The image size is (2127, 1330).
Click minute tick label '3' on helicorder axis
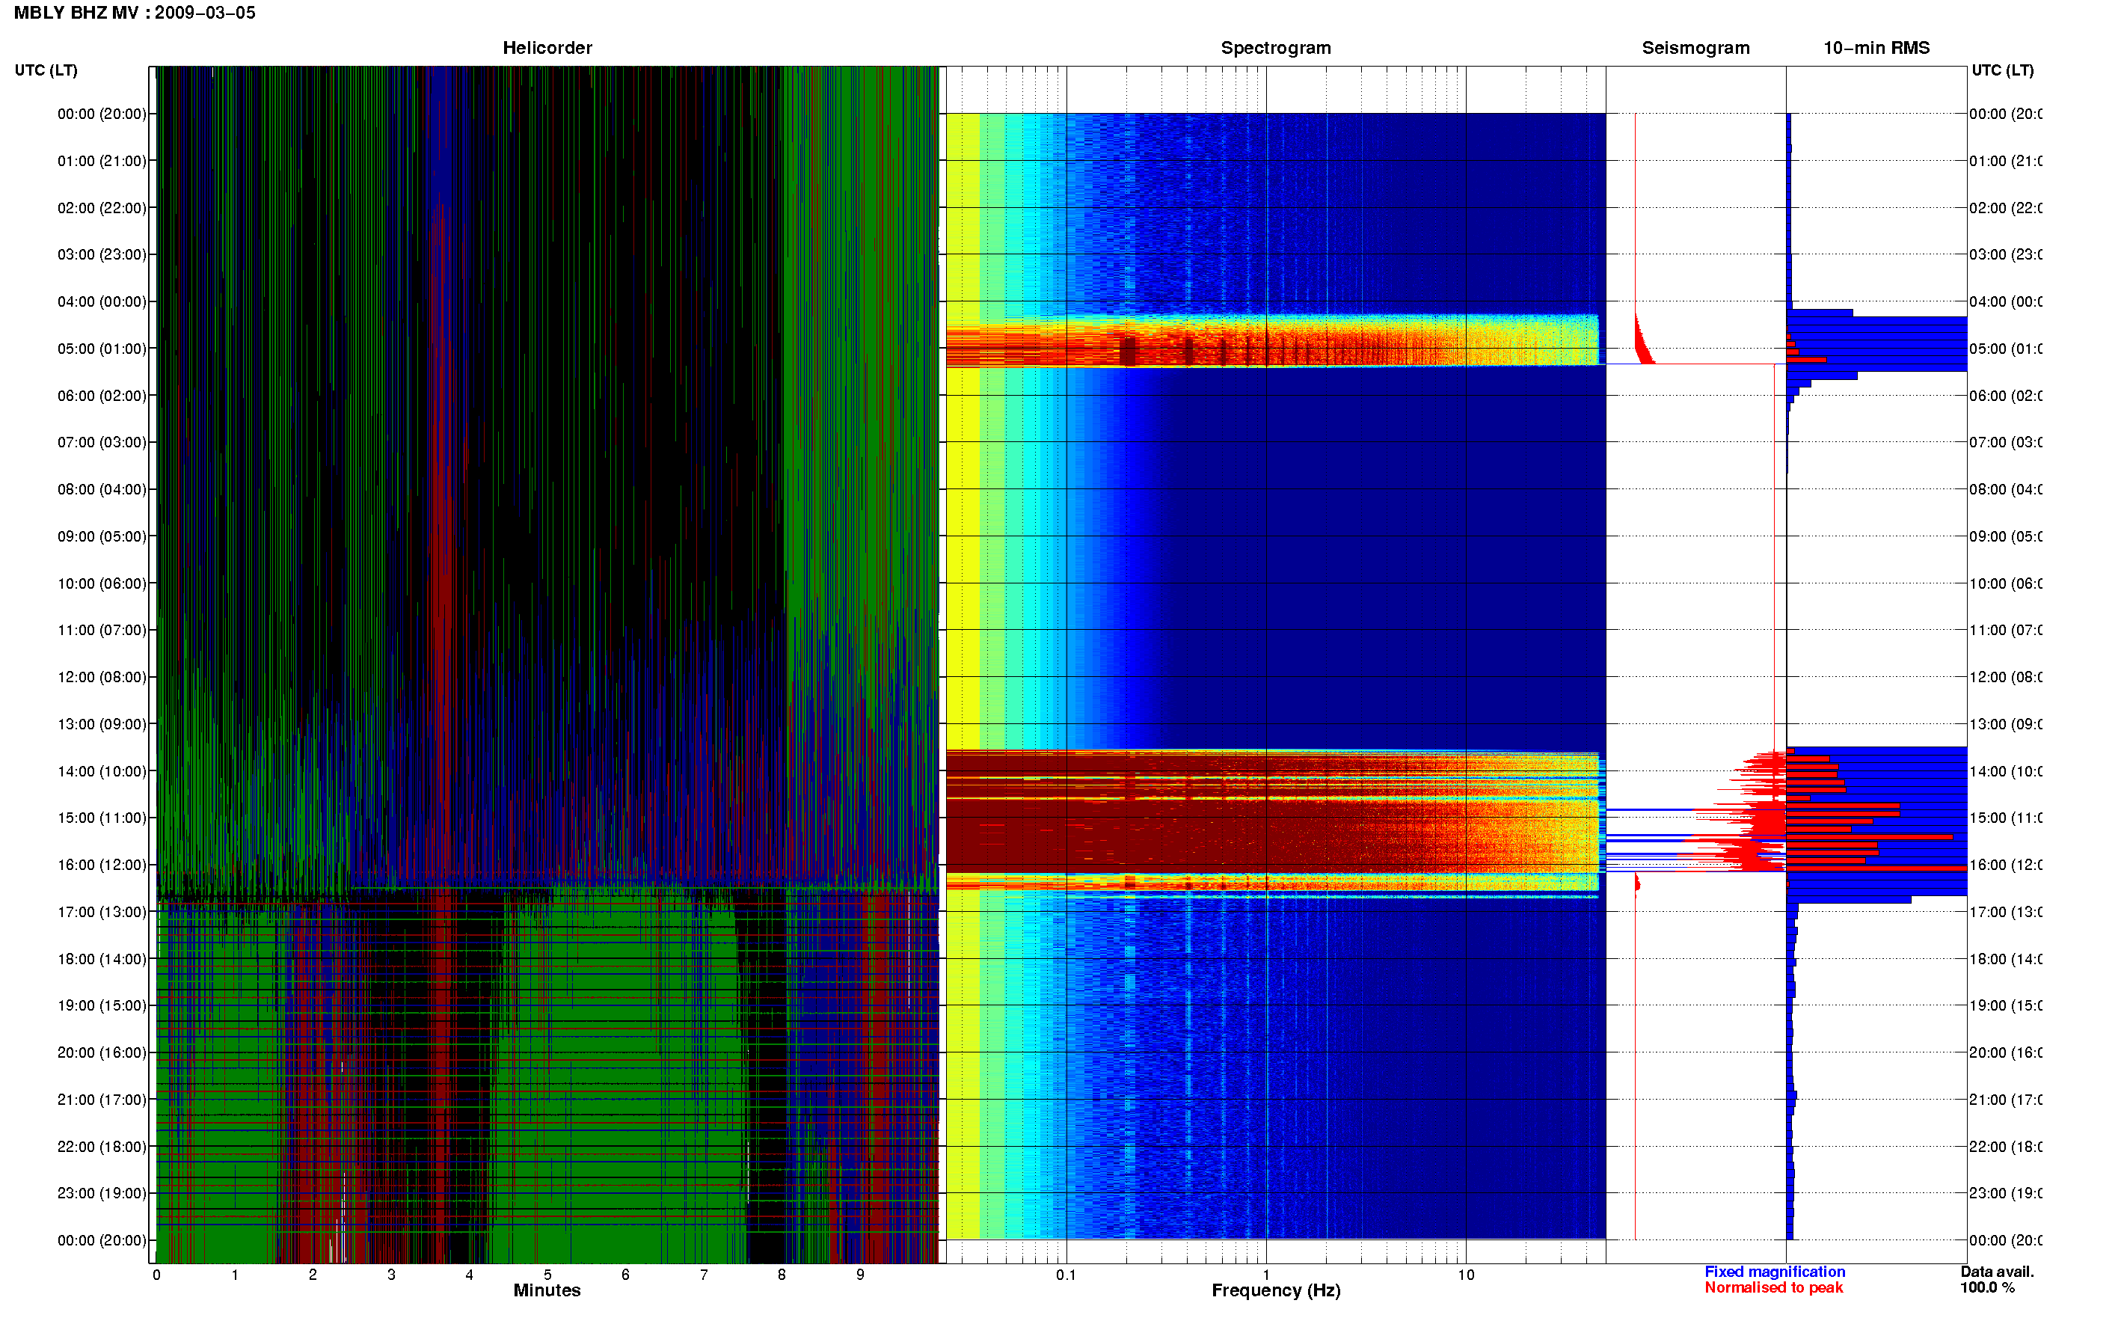(x=391, y=1275)
